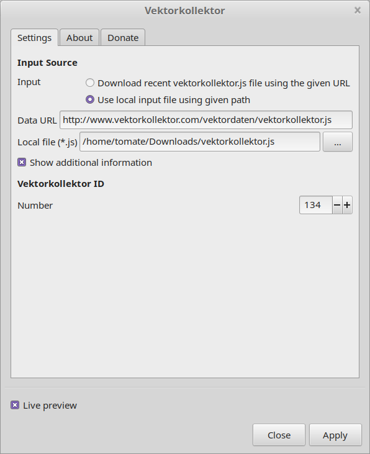
Task: Select Download recent vektorkollektor.js radio option
Action: click(90, 83)
